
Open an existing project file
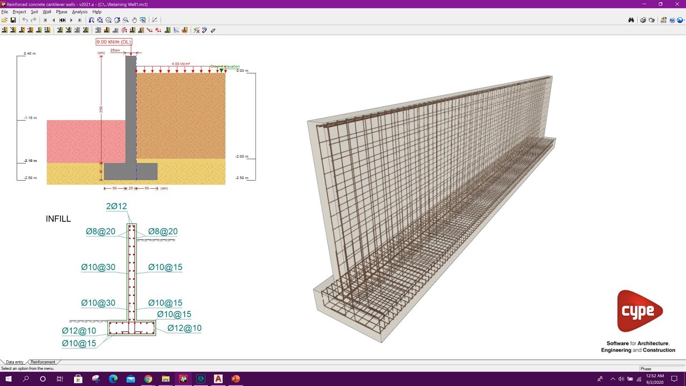pos(4,20)
